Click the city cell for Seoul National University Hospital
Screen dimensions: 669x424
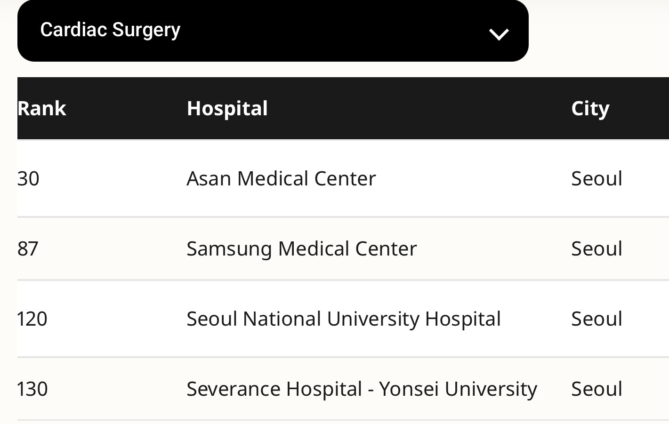click(x=596, y=319)
